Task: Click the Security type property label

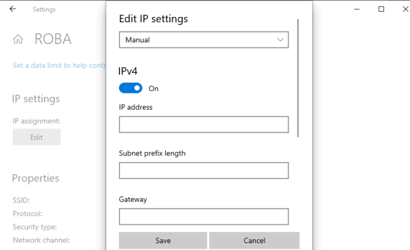Action: coord(35,227)
